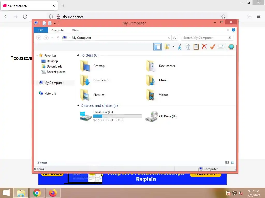Open the Explorer help question mark

(x=234, y=30)
